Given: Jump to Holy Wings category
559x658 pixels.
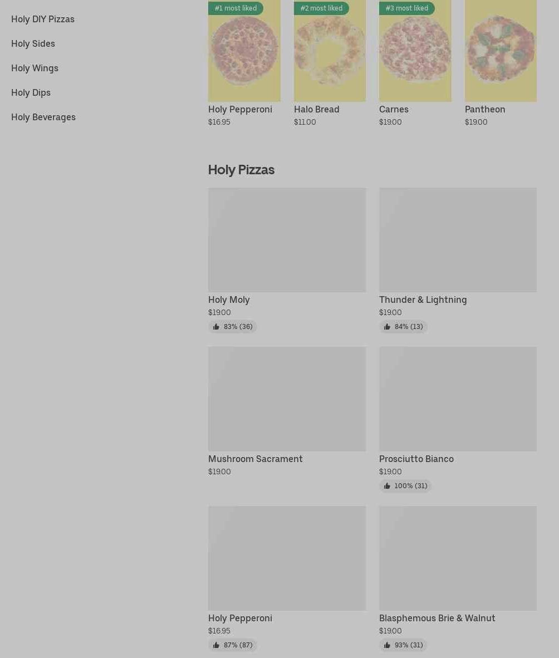Looking at the screenshot, I should pyautogui.click(x=35, y=68).
